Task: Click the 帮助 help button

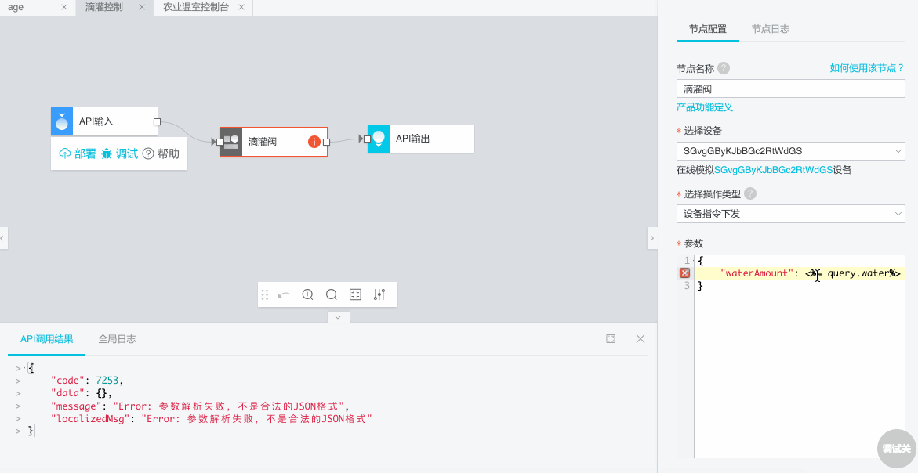Action: 161,153
